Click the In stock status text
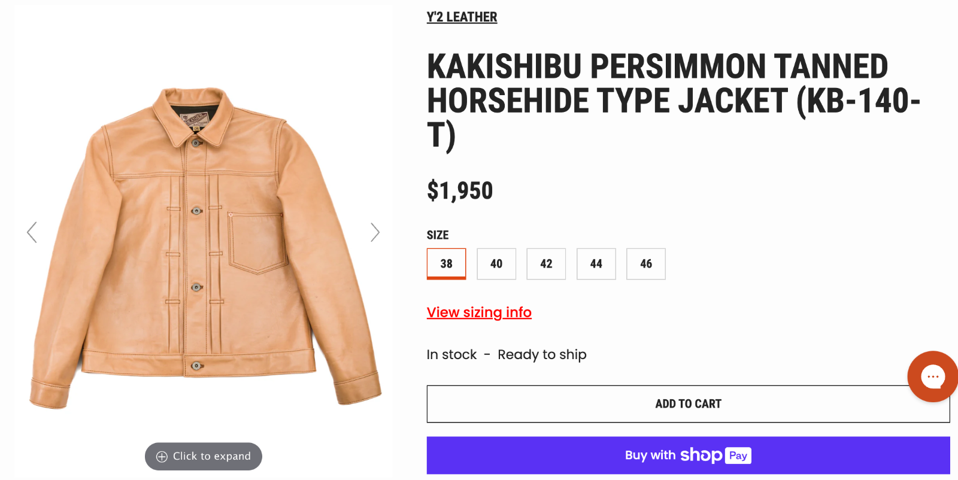Screen dimensions: 958x480 (x=451, y=354)
